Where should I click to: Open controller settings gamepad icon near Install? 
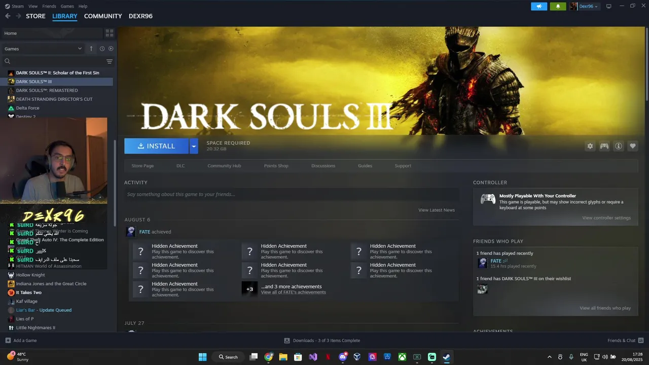pos(604,146)
